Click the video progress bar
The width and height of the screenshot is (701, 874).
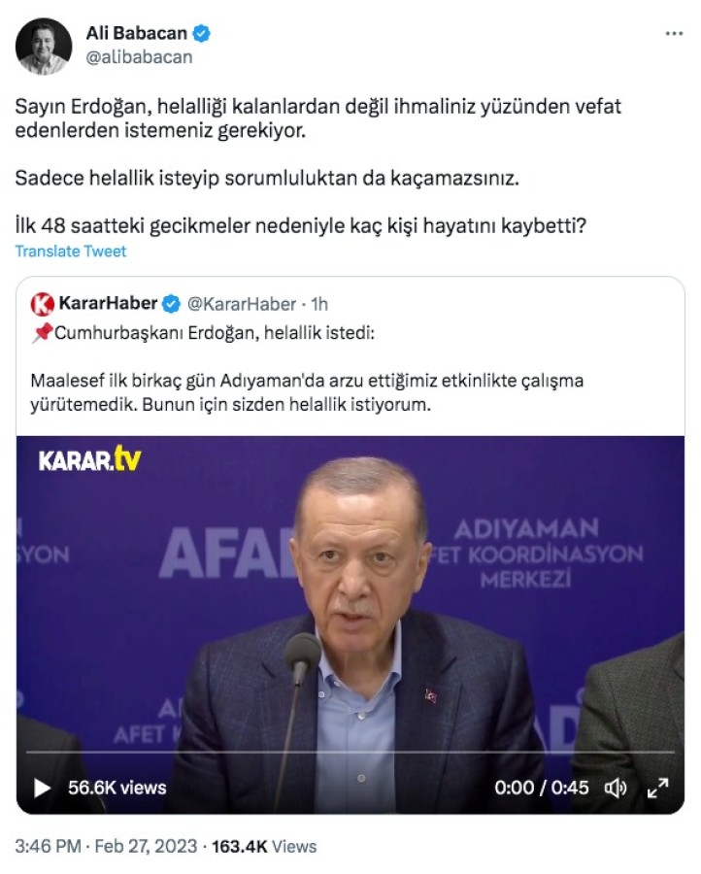[x=350, y=752]
